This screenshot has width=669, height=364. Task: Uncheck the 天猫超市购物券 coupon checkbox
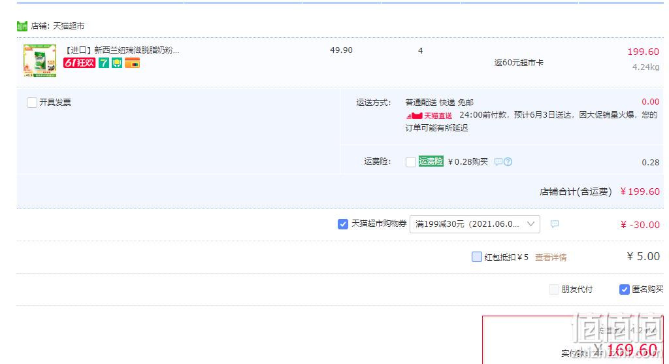click(x=342, y=224)
